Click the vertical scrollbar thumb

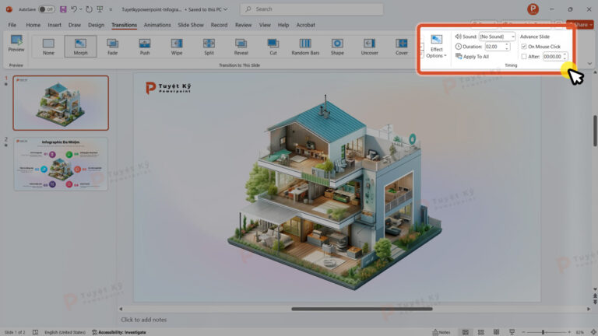[595, 131]
